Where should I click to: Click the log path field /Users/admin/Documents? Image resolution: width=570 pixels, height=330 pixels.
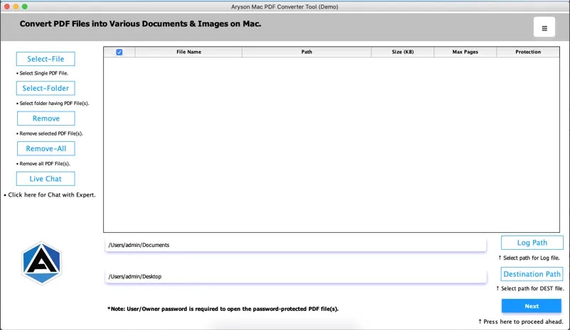point(296,245)
